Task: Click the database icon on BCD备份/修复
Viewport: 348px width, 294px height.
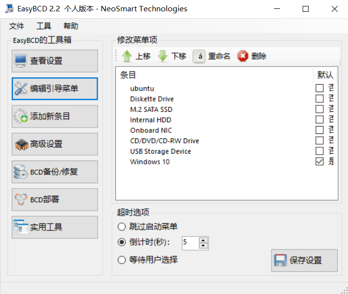Action: pyautogui.click(x=20, y=171)
